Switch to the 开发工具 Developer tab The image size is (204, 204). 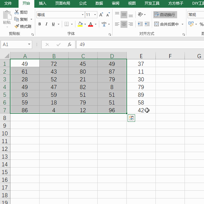152,3
